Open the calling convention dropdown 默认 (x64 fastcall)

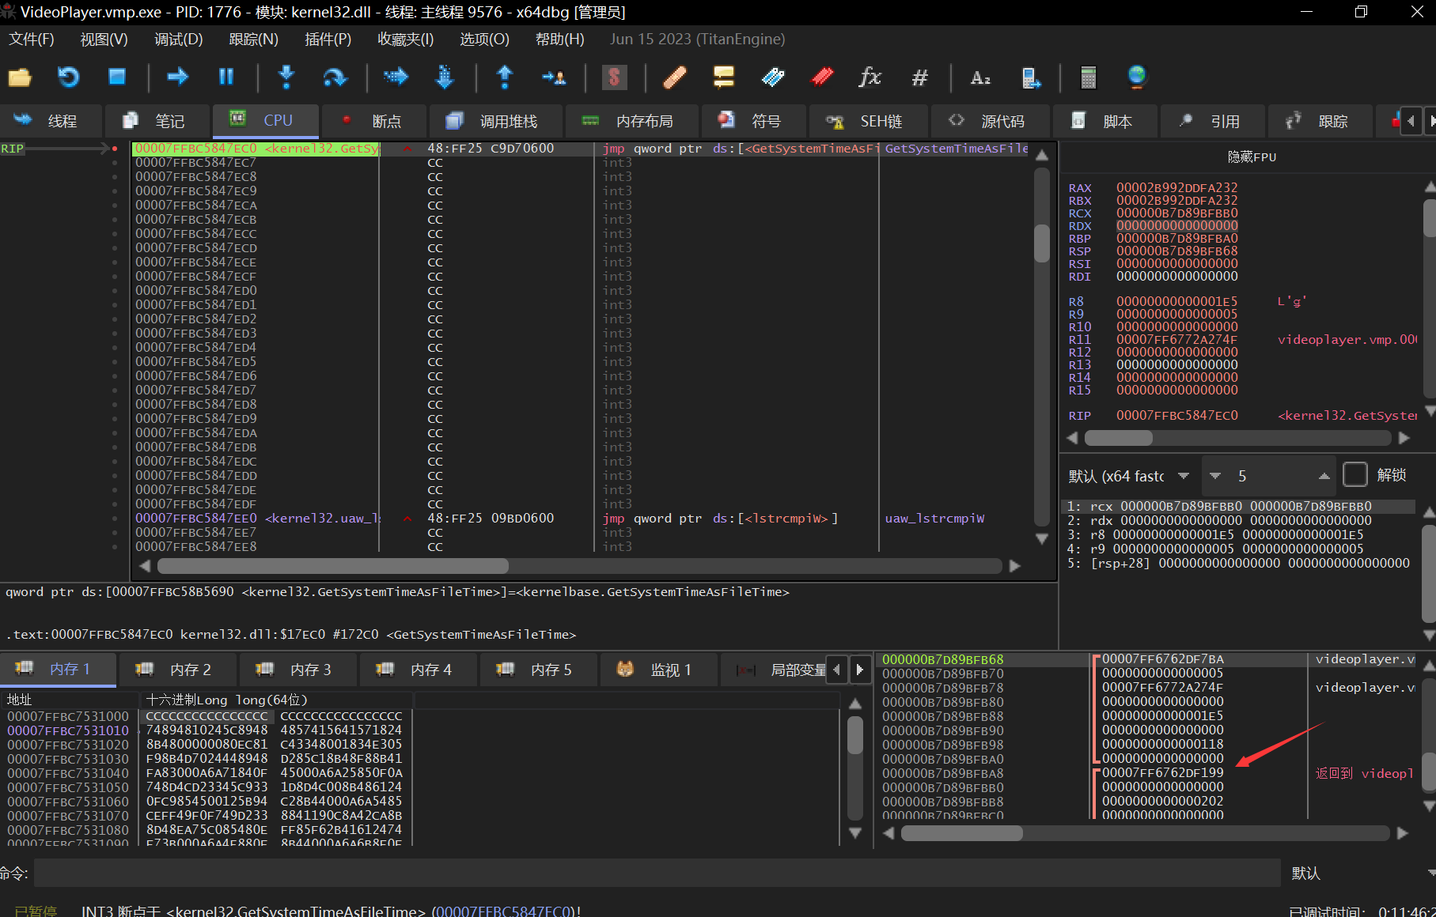coord(1128,476)
